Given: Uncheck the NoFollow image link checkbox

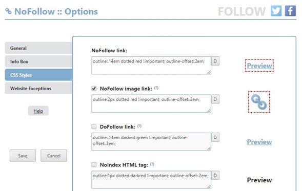Looking at the screenshot, I should click(x=94, y=89).
